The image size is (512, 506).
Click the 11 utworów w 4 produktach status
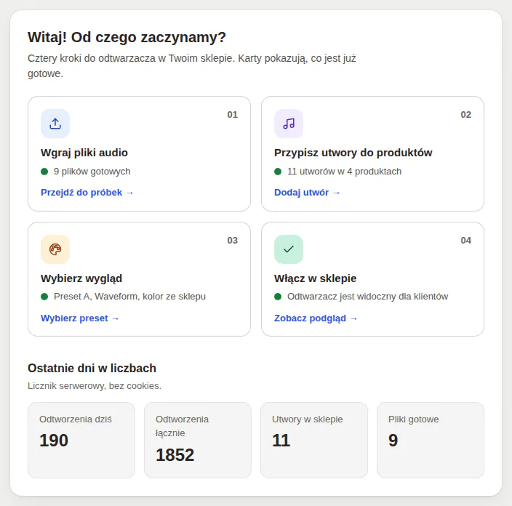coord(344,172)
